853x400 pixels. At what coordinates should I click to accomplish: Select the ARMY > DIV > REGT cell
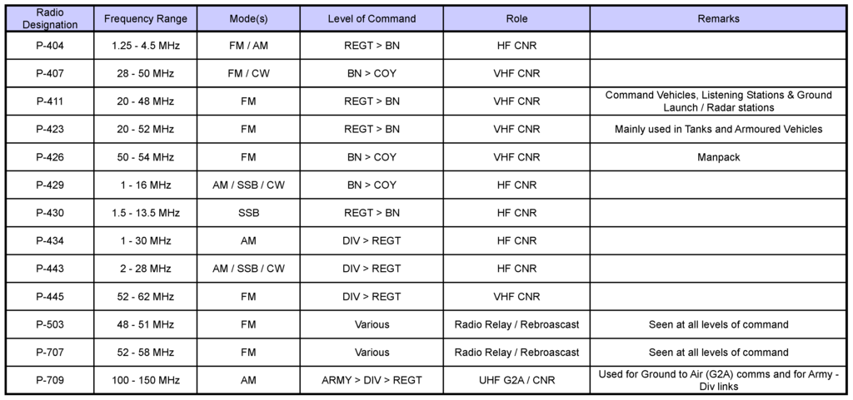[x=372, y=380]
